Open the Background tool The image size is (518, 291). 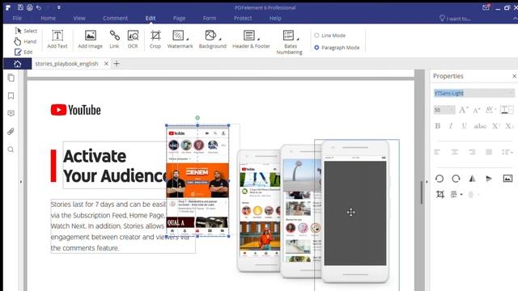coord(212,40)
